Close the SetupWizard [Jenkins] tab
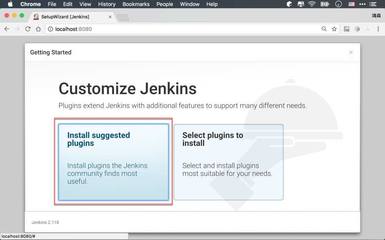Viewport: 385px width, 240px height. [110, 17]
